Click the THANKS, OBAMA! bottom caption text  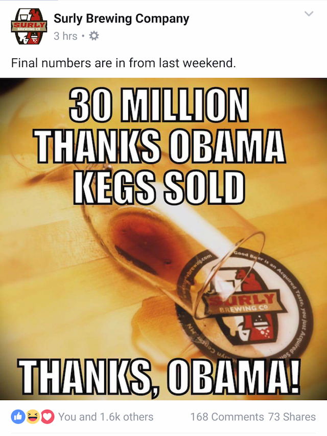[x=159, y=377]
